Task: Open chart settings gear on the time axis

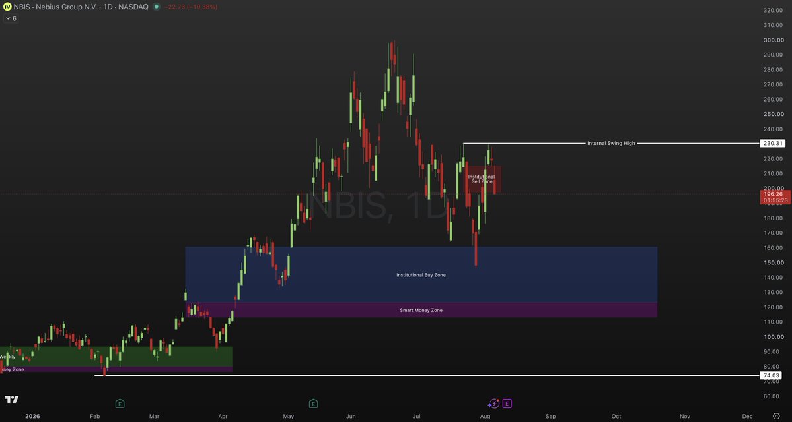Action: click(776, 417)
